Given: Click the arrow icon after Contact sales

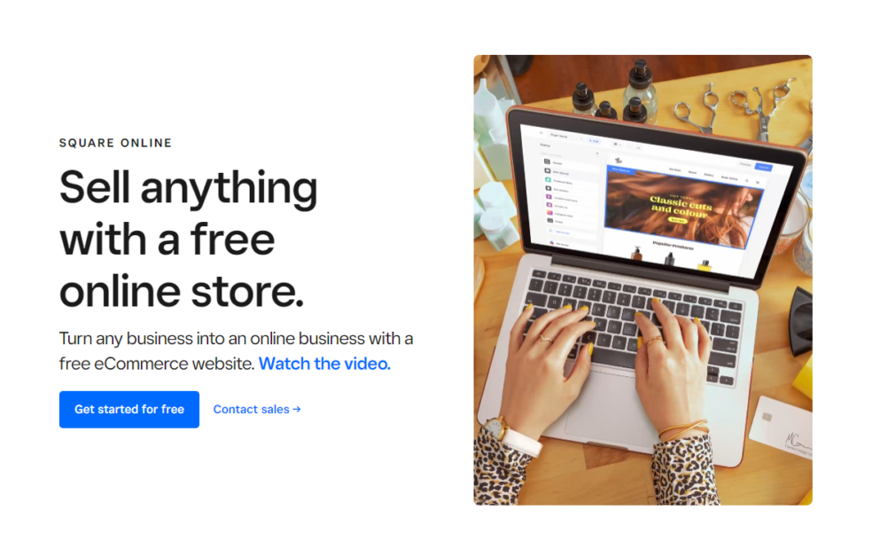Looking at the screenshot, I should (x=297, y=409).
